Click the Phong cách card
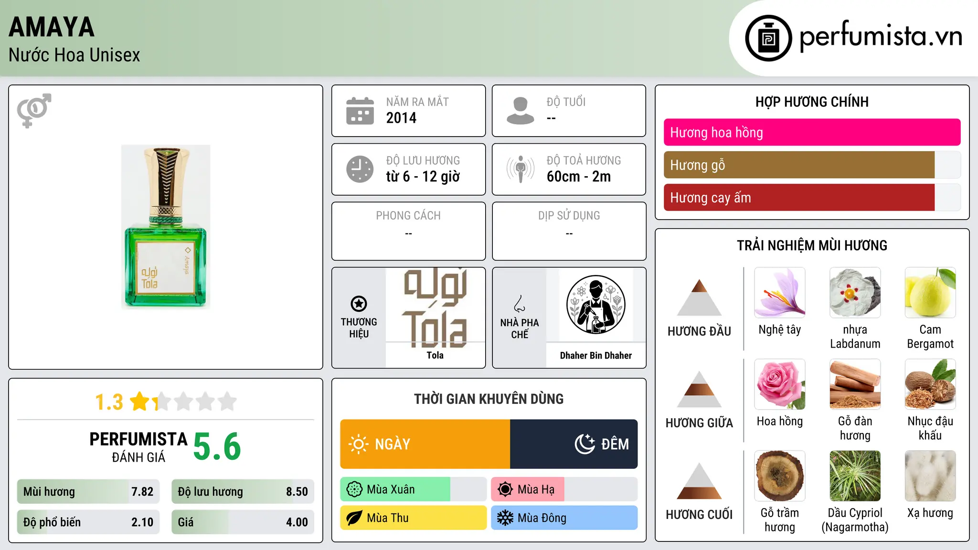978x550 pixels. point(408,231)
